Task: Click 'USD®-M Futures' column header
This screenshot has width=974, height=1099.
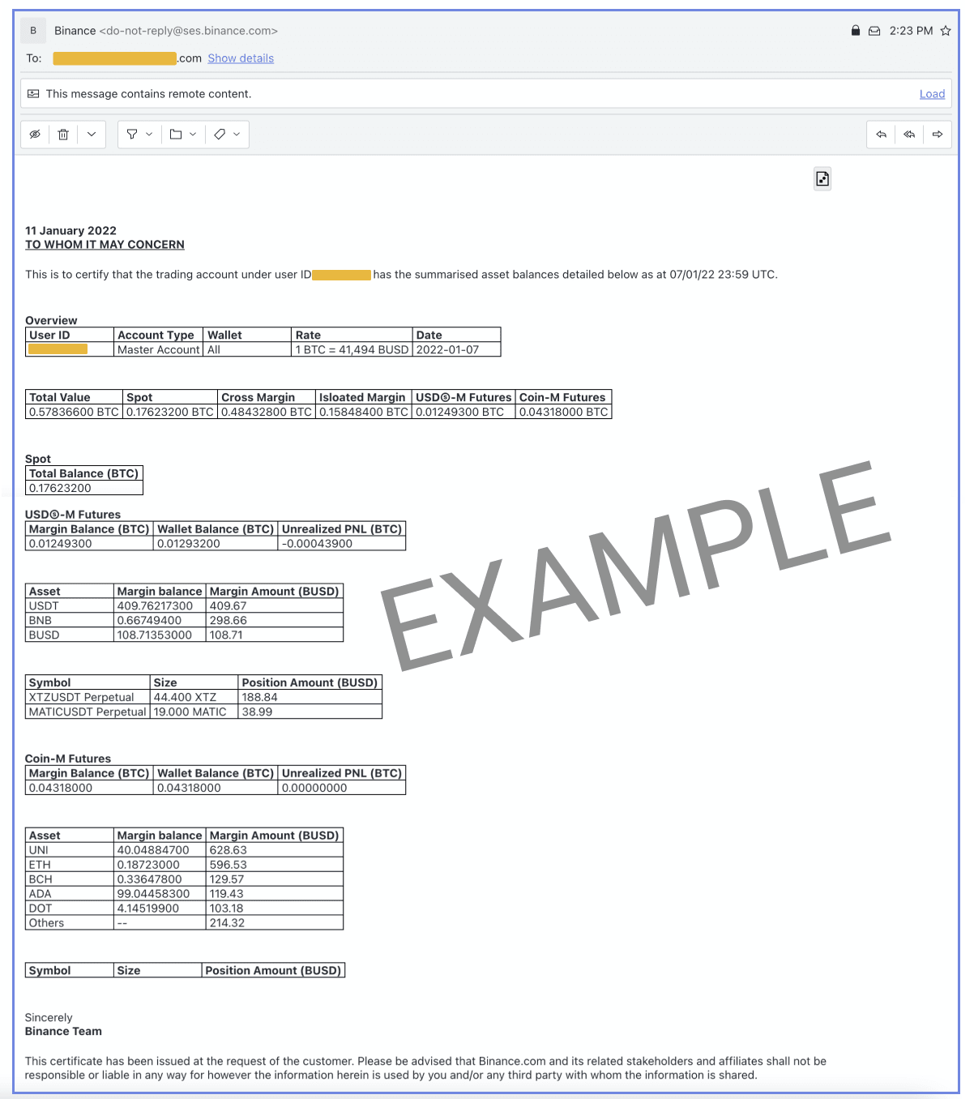Action: point(464,397)
